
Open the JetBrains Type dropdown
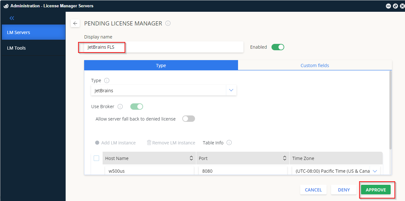click(x=231, y=90)
